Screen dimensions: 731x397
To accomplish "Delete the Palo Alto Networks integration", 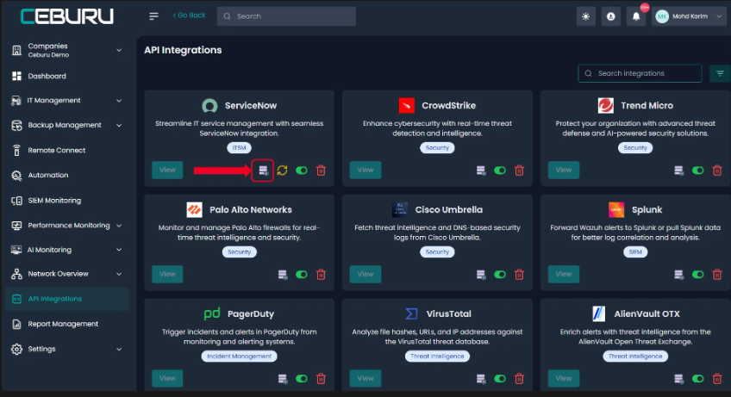I will [321, 275].
